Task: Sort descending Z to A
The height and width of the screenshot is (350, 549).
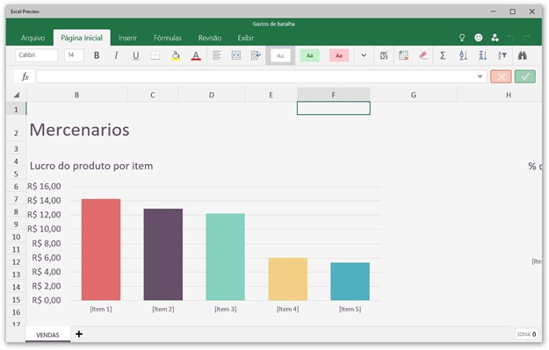Action: point(482,55)
